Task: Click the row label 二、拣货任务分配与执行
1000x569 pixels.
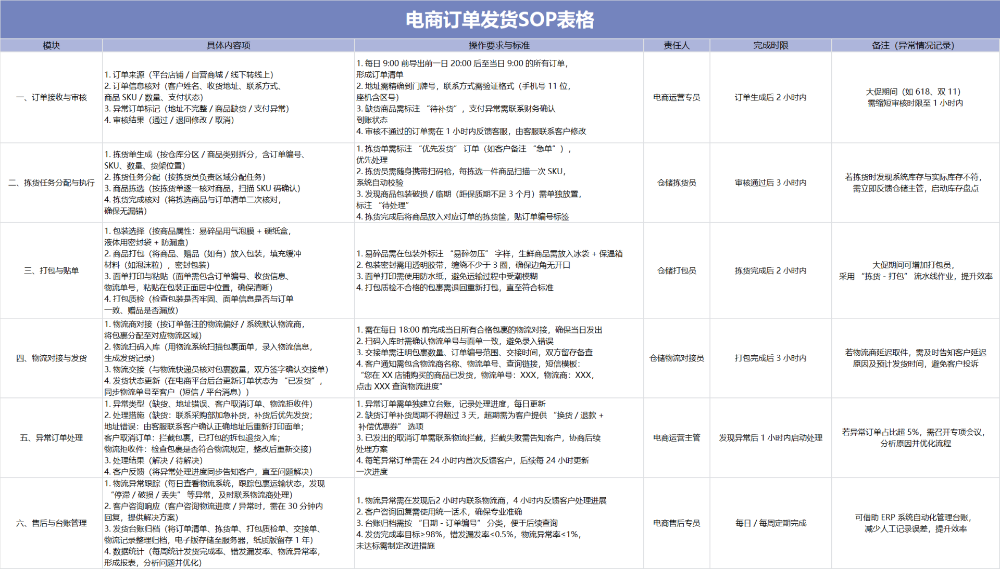Action: [x=51, y=183]
